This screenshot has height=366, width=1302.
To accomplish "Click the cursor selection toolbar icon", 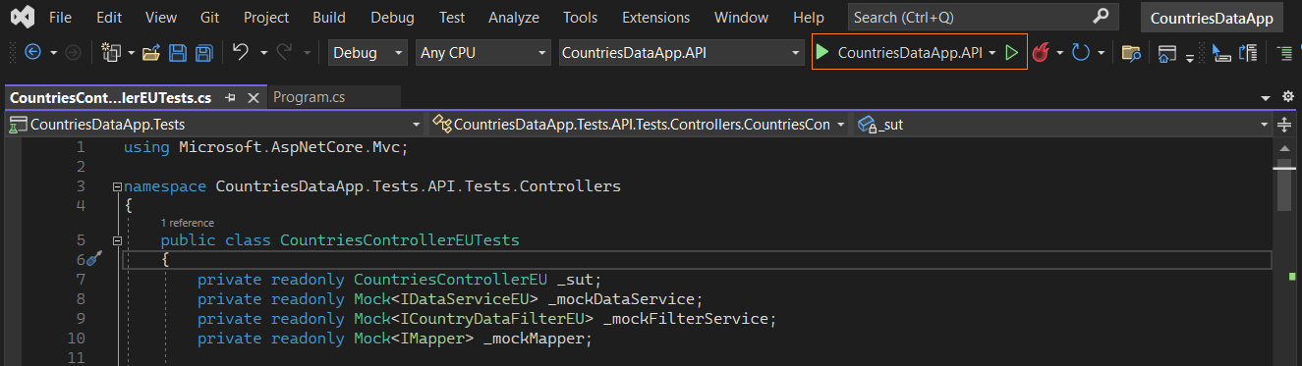I will pyautogui.click(x=1221, y=53).
